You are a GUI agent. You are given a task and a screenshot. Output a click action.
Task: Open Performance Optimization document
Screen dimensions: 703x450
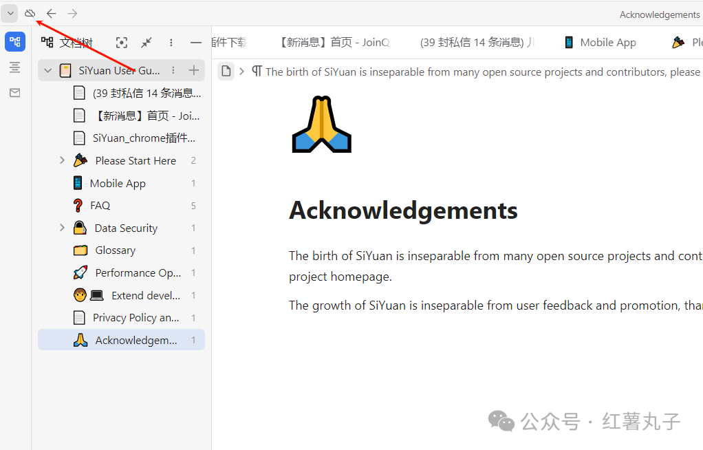[122, 272]
